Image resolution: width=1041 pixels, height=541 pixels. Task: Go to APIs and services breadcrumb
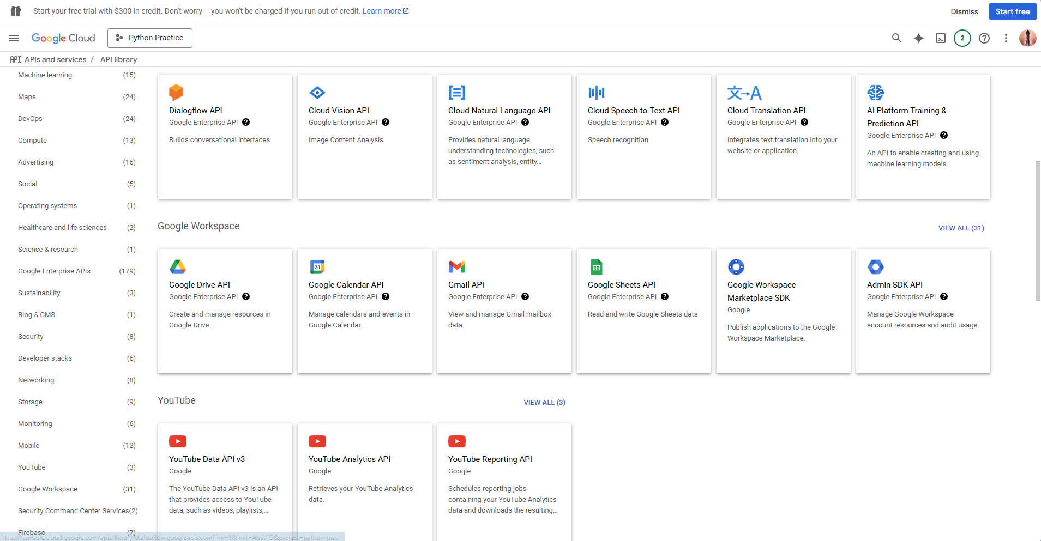(55, 59)
